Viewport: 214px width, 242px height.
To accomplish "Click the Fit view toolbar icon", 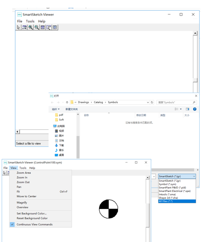I will (x=43, y=28).
